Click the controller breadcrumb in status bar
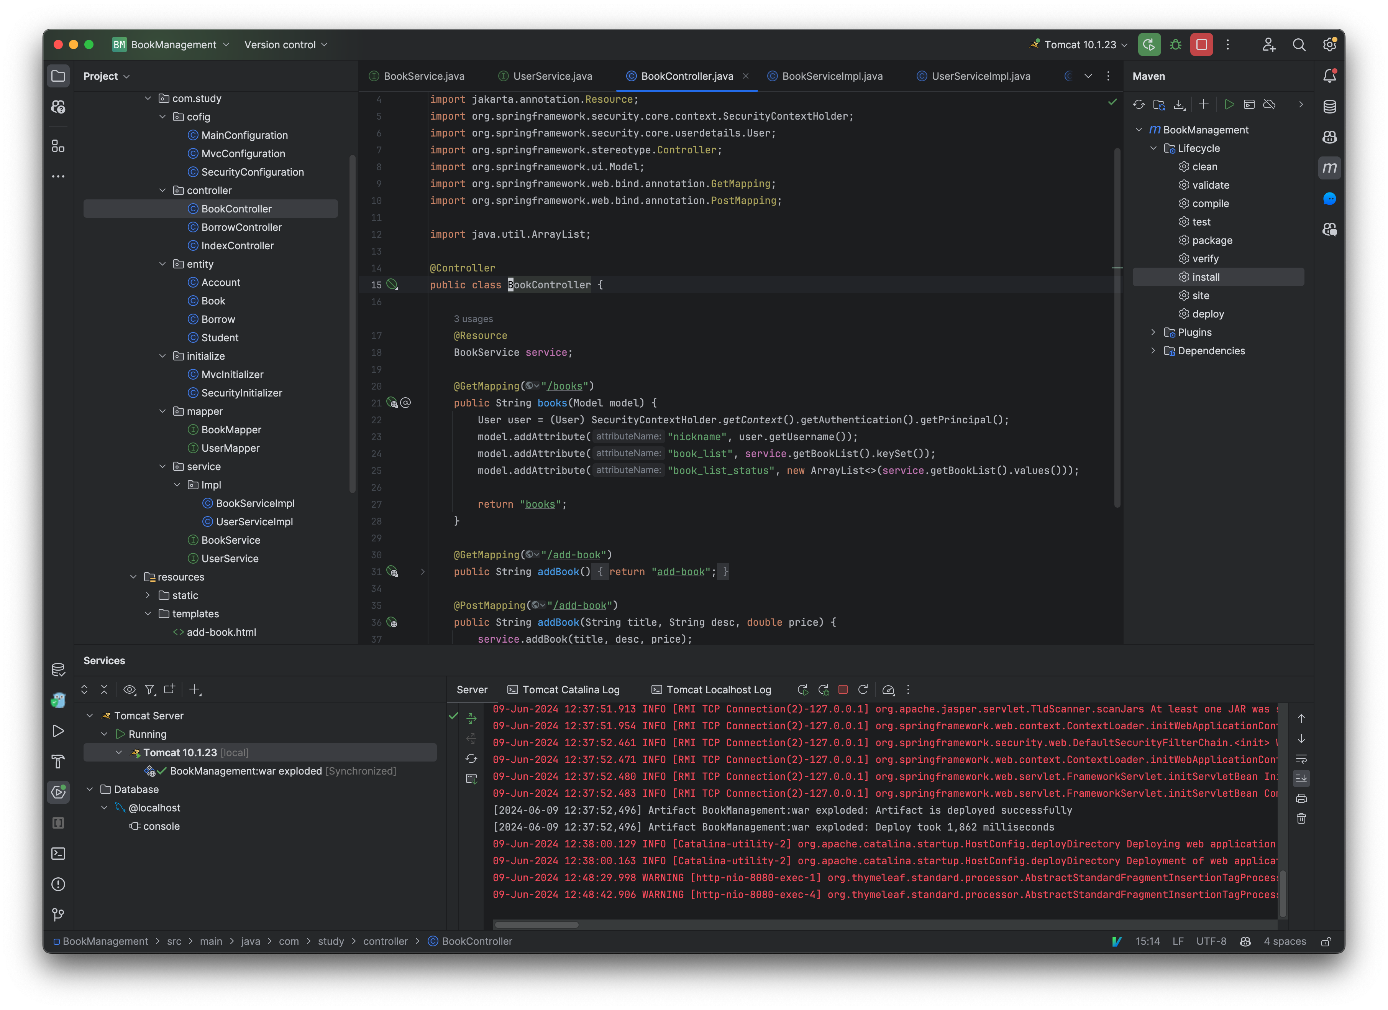1388x1010 pixels. coord(386,941)
